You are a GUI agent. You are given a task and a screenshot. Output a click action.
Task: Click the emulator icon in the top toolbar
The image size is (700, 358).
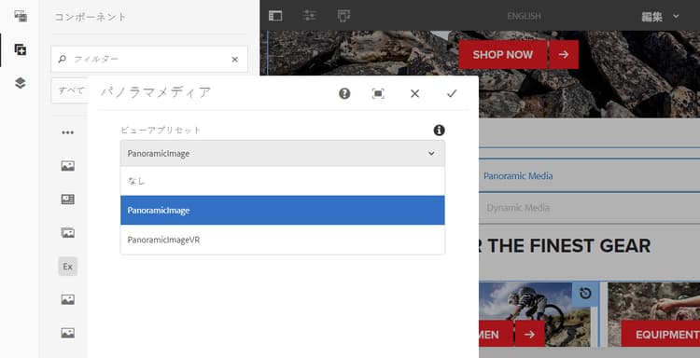click(x=343, y=16)
